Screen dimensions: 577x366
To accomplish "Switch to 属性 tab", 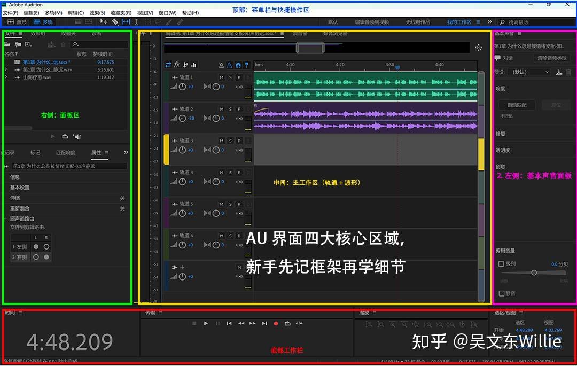I will 96,153.
